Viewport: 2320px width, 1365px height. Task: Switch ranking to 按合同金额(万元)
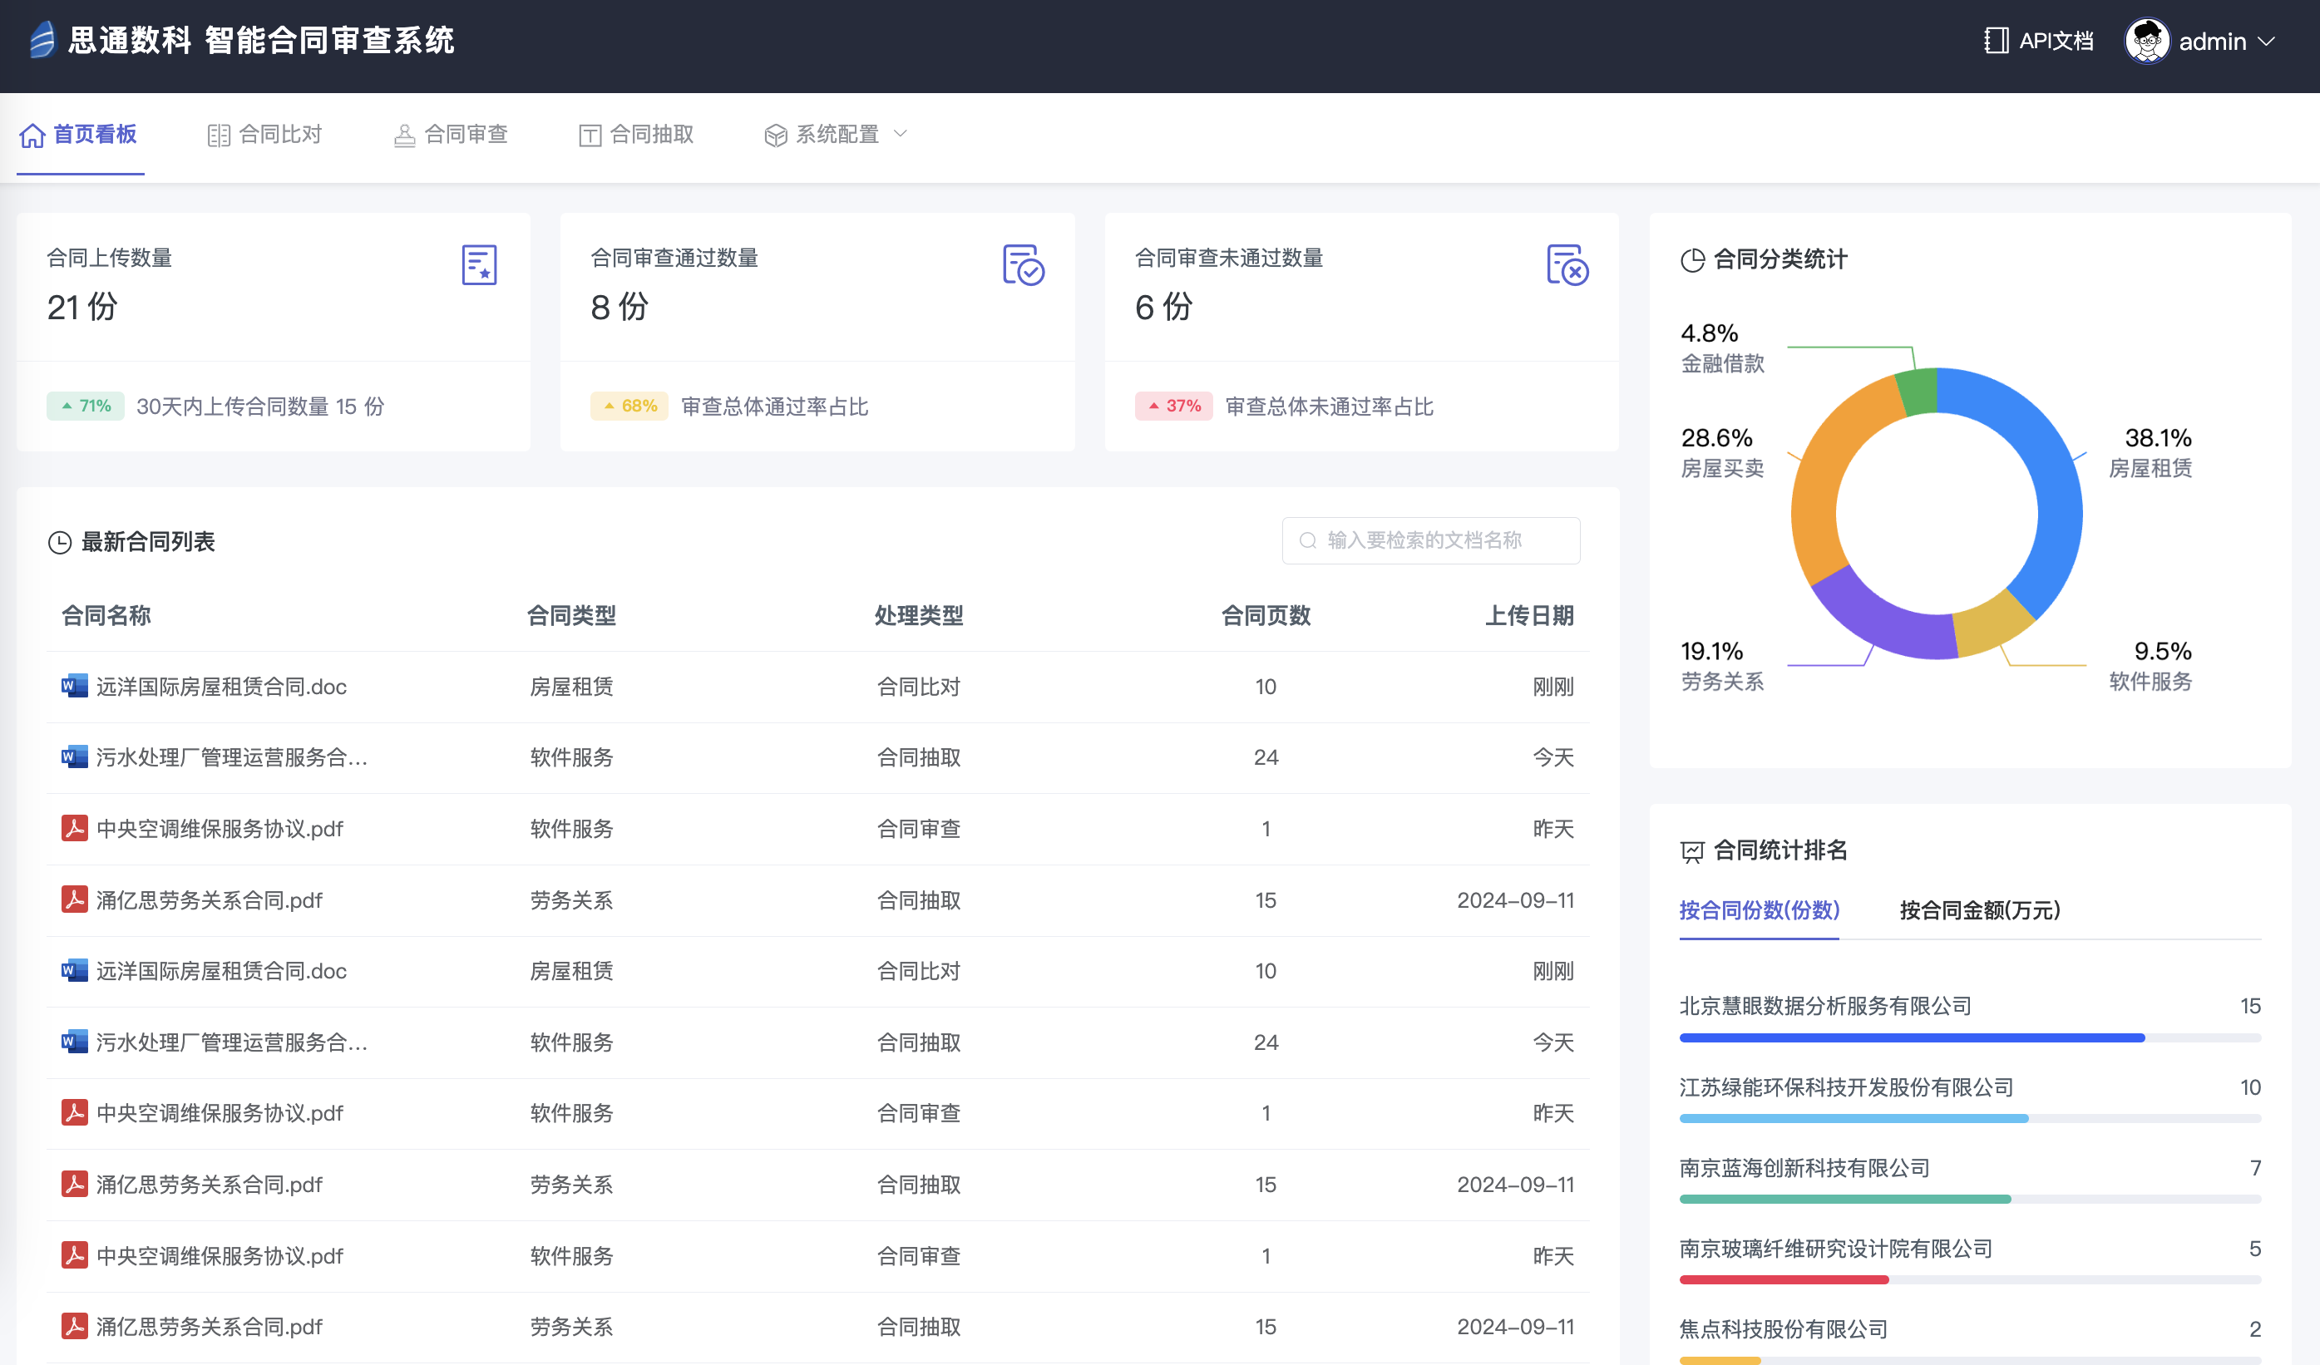(x=1979, y=909)
